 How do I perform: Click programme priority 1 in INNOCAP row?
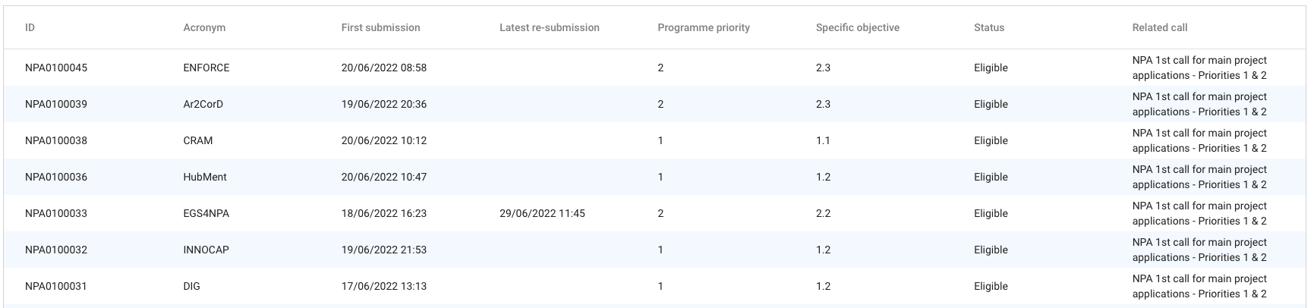(x=660, y=250)
